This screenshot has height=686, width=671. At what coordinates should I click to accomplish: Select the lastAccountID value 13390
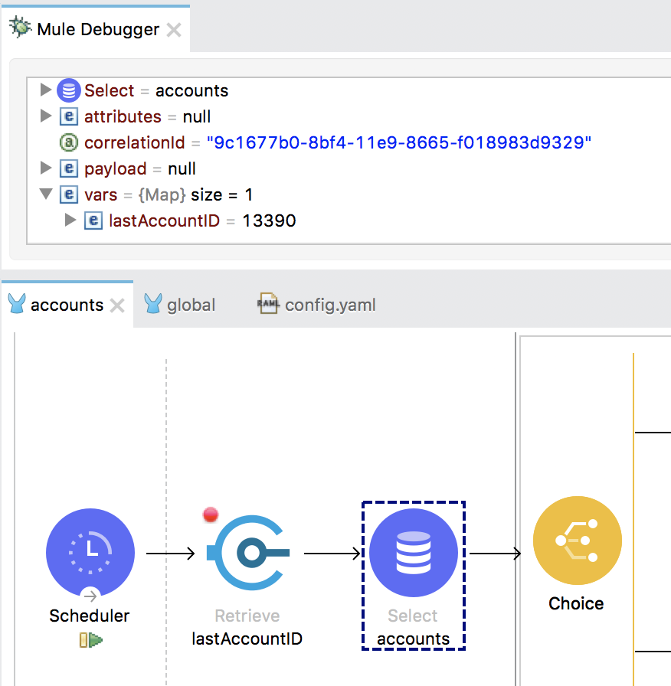[x=269, y=220]
